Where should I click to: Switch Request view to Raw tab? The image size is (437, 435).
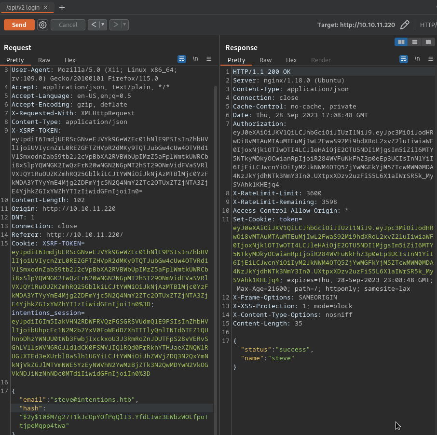click(44, 60)
